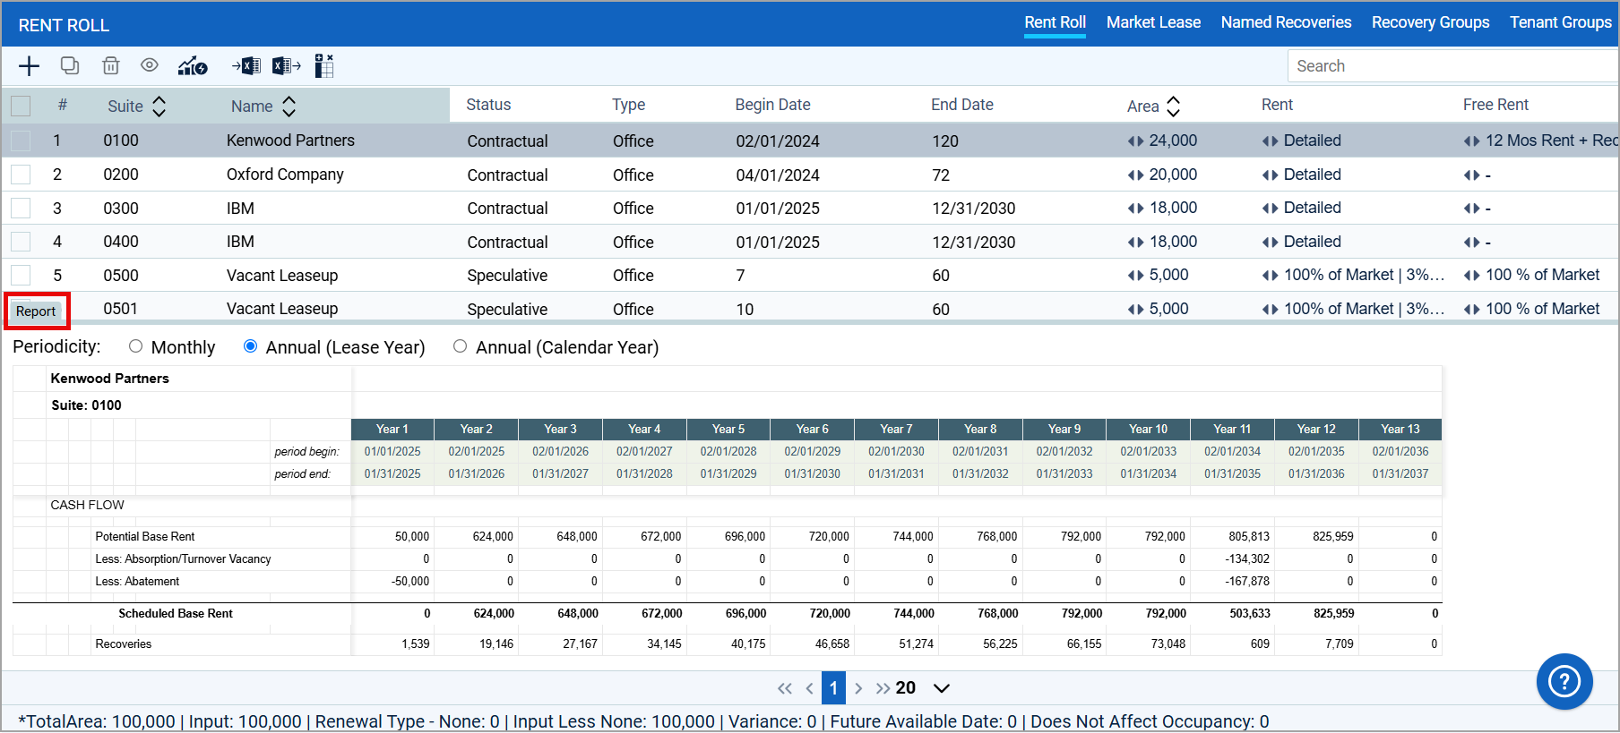Click the chart with lightning bolt icon
This screenshot has height=733, width=1620.
(193, 65)
